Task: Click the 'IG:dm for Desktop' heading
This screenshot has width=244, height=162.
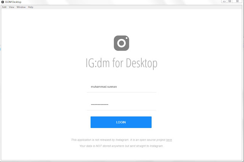Action: [121, 63]
